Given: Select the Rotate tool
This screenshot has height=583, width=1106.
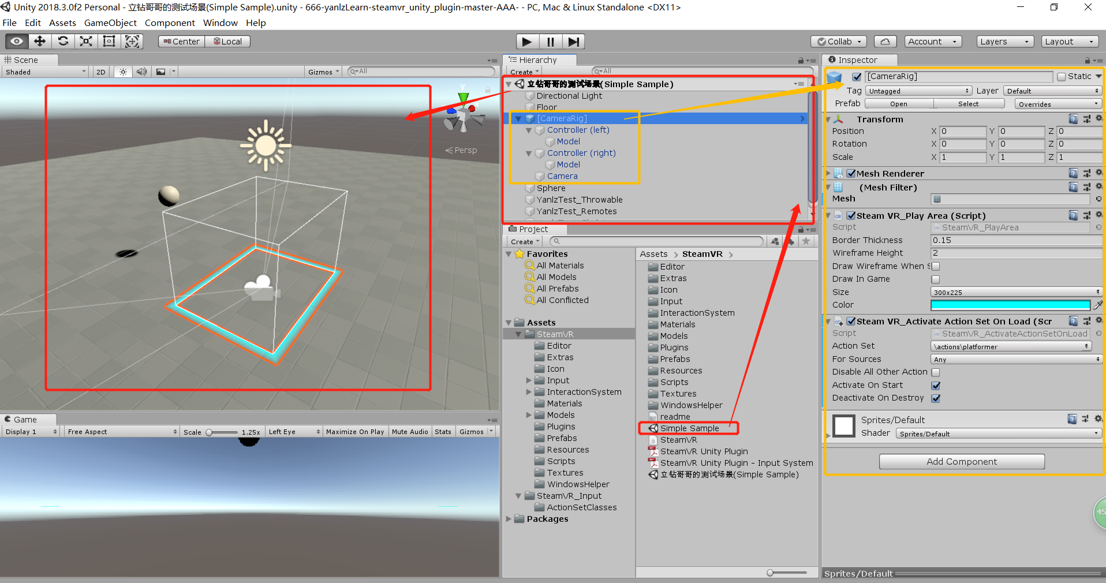Looking at the screenshot, I should [62, 41].
